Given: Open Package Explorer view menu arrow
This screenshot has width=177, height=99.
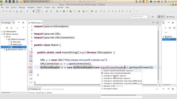Looking at the screenshot, I should coord(24,28).
